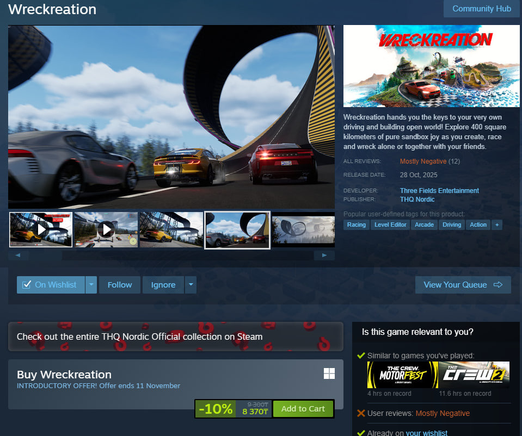Viewport: 522px width, 436px height.
Task: Toggle the On Wishlist checkbox button
Action: [51, 285]
